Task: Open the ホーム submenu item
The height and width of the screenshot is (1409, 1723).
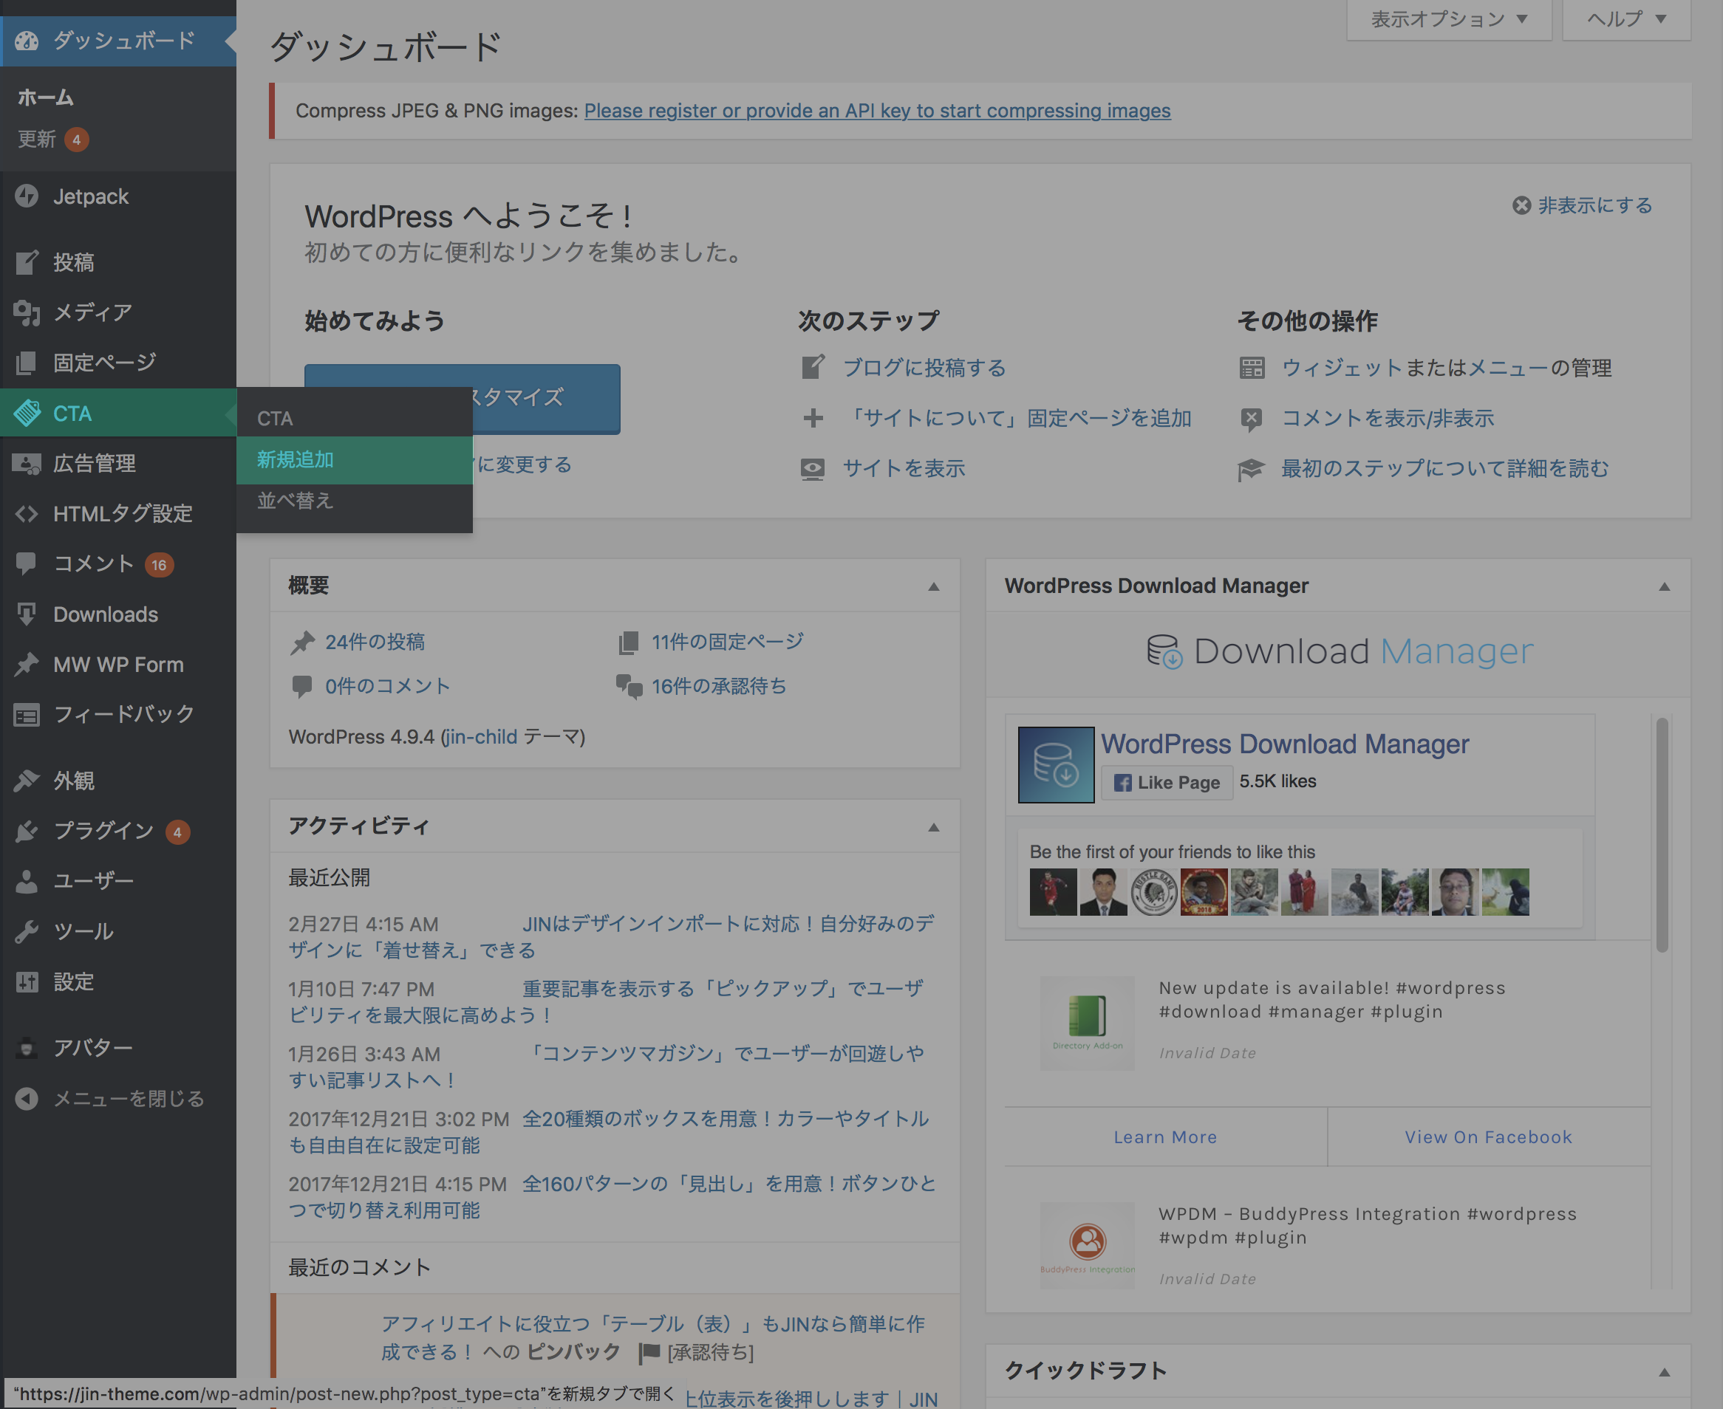Action: coord(46,97)
